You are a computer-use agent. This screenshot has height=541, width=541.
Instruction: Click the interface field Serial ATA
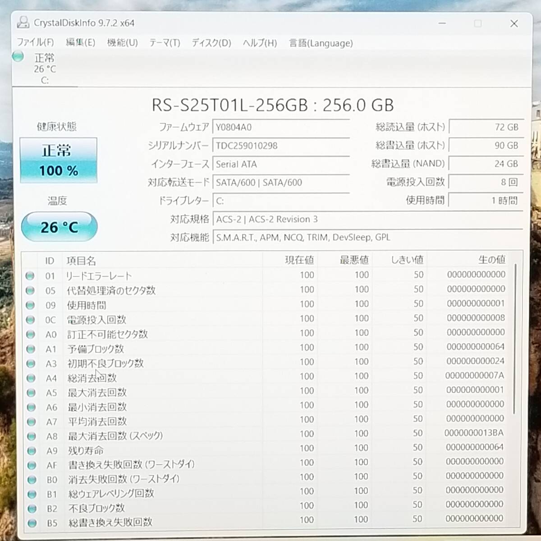point(281,164)
